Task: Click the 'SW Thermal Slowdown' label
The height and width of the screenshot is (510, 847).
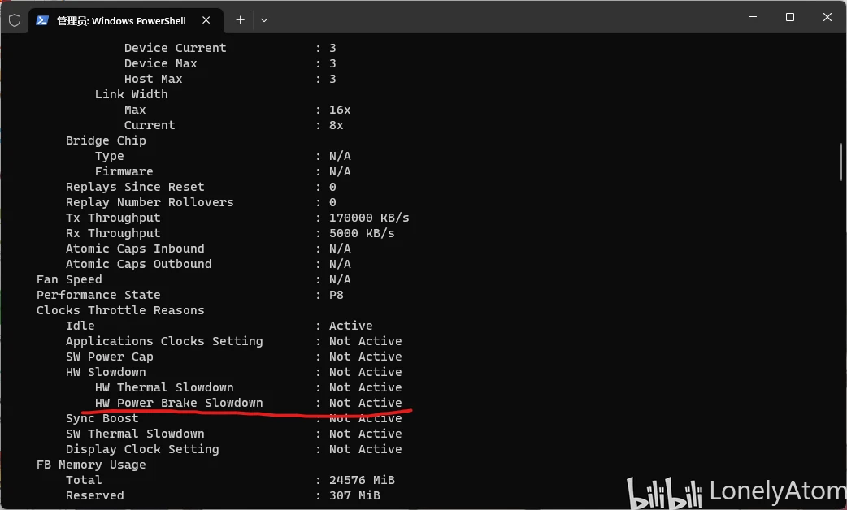Action: (x=135, y=434)
